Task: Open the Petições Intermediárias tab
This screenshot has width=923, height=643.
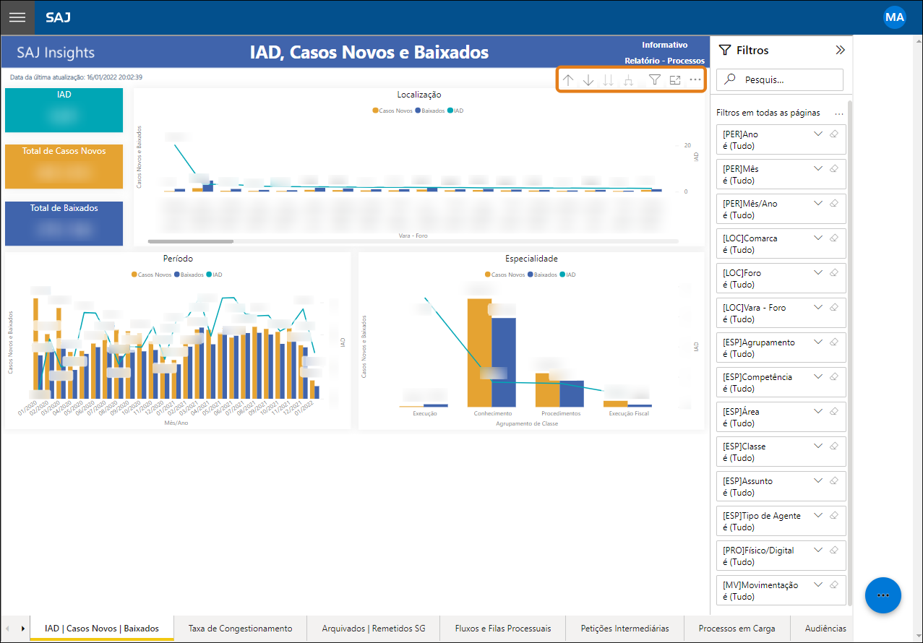Action: 625,629
